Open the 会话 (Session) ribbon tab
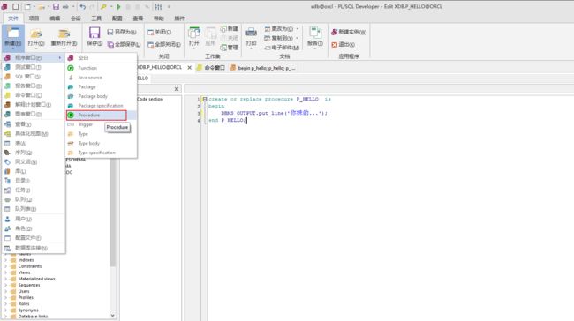This screenshot has height=321, width=574. click(x=75, y=19)
